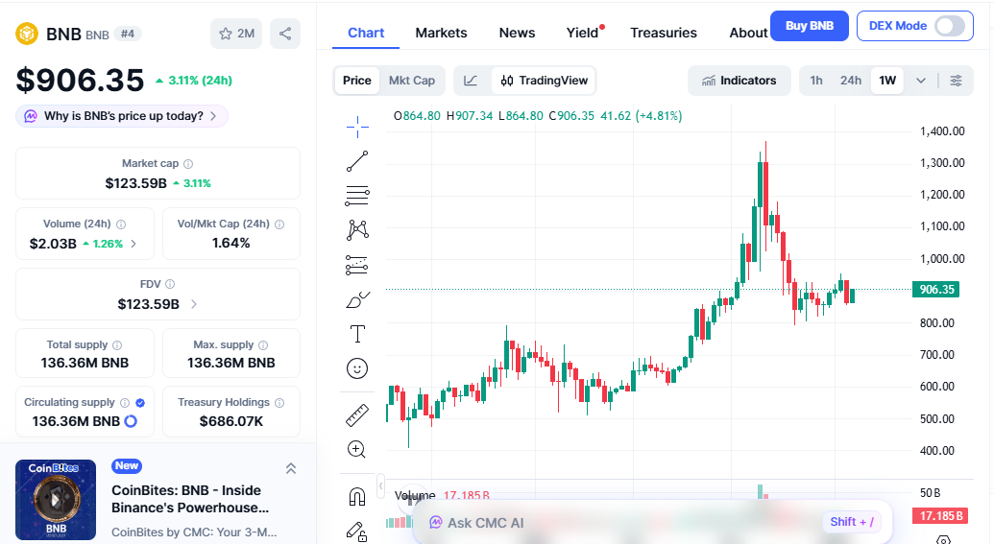Switch to the Treasuries tab

664,33
